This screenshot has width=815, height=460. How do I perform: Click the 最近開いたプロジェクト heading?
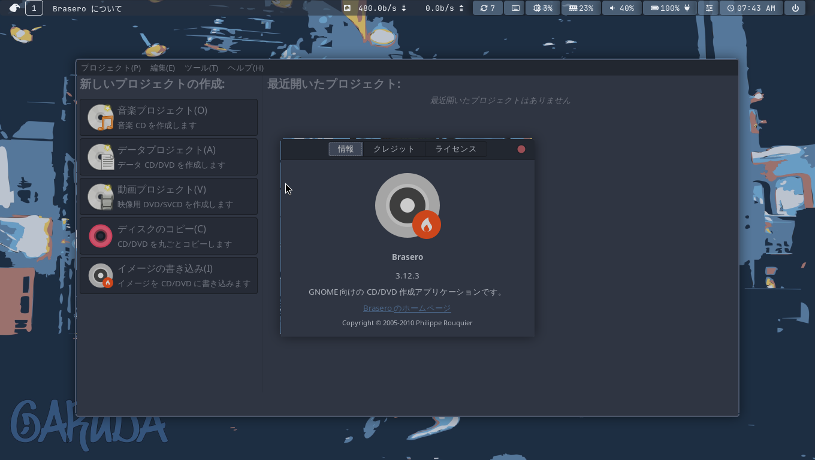[x=334, y=84]
